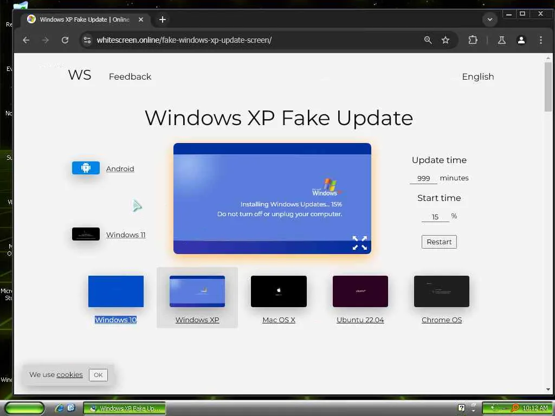555x416 pixels.
Task: Open the cookies policy link
Action: tap(69, 375)
